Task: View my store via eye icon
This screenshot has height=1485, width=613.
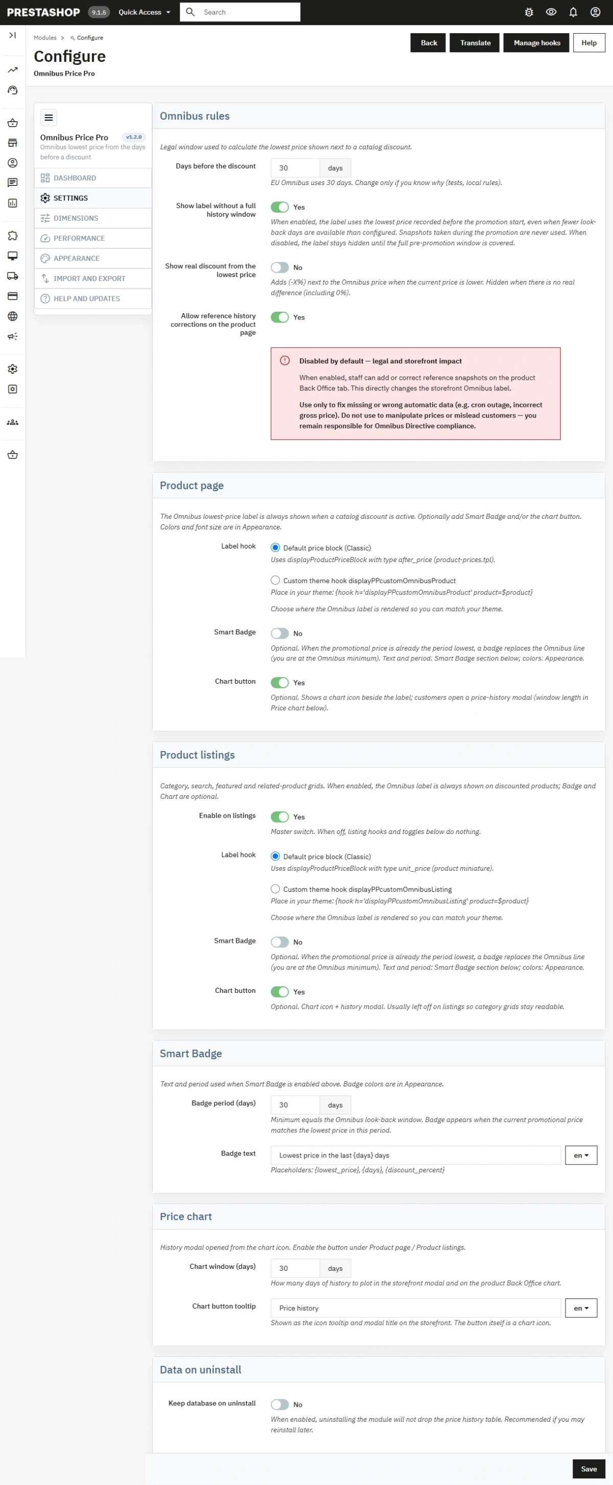Action: 551,12
